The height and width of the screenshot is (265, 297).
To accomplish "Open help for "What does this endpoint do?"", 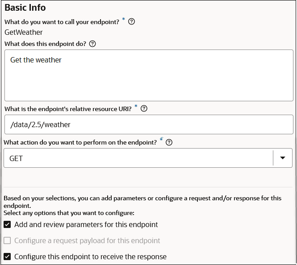I will click(x=92, y=44).
